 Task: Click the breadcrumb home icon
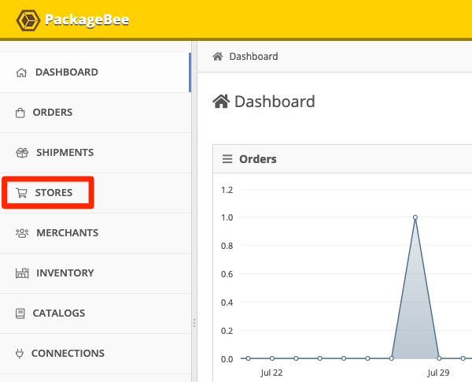(218, 57)
